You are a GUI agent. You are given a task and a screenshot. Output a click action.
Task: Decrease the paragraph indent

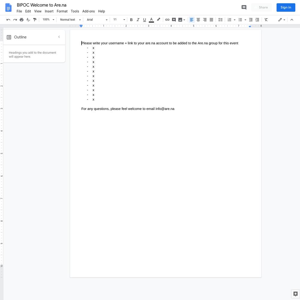point(250,20)
